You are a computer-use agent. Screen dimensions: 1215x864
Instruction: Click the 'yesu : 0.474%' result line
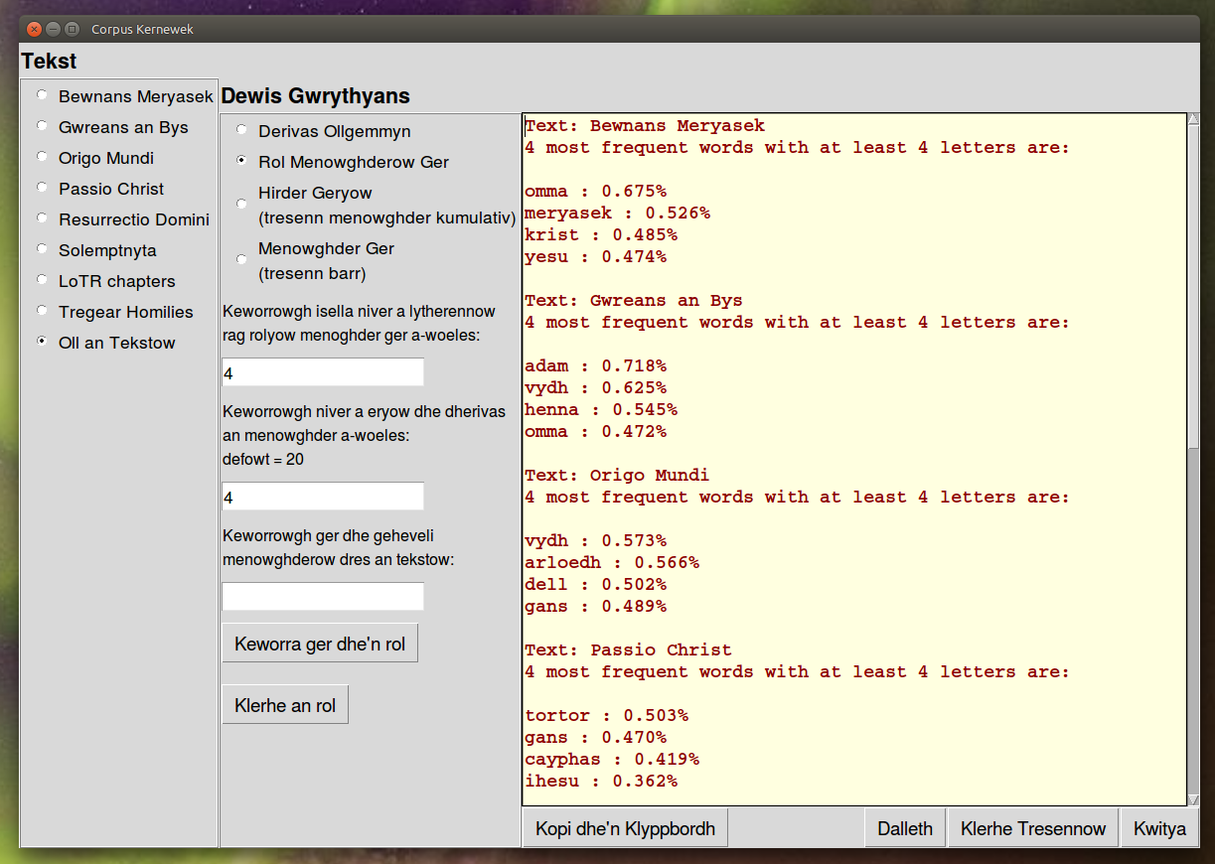coord(595,256)
